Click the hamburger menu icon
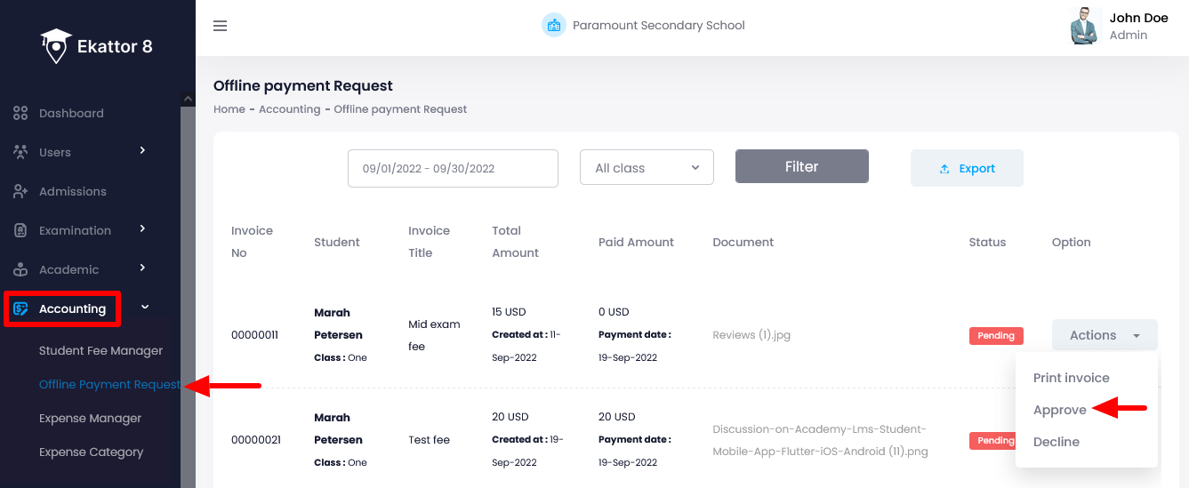Image resolution: width=1189 pixels, height=488 pixels. coord(221,26)
